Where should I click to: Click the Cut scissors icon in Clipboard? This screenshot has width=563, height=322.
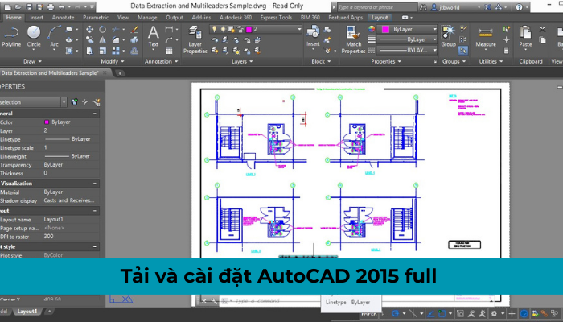pyautogui.click(x=543, y=30)
